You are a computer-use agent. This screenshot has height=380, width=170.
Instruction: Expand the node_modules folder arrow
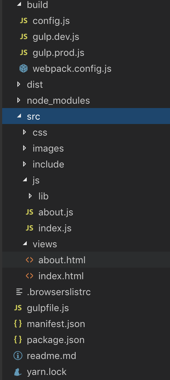click(x=18, y=100)
